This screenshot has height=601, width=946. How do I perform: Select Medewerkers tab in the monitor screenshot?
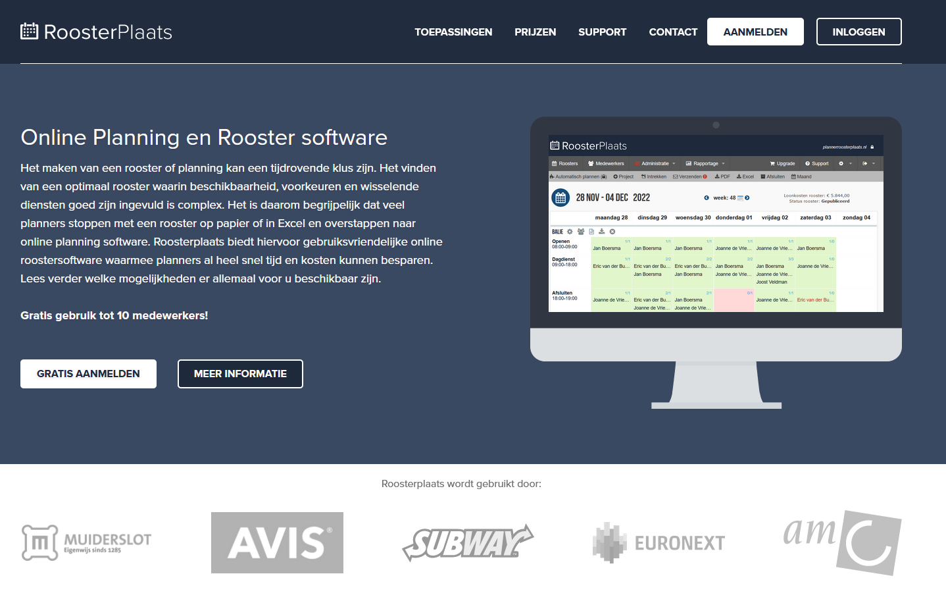pos(606,163)
